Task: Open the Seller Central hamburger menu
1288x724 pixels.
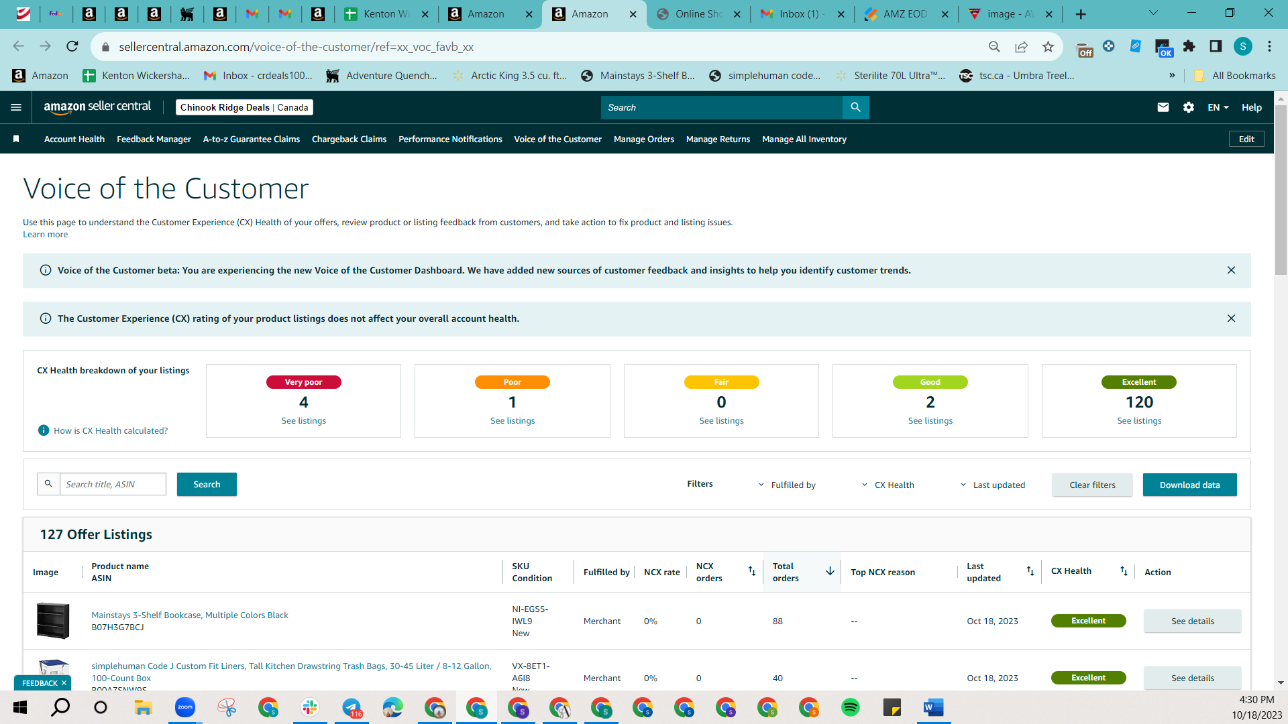Action: [16, 107]
